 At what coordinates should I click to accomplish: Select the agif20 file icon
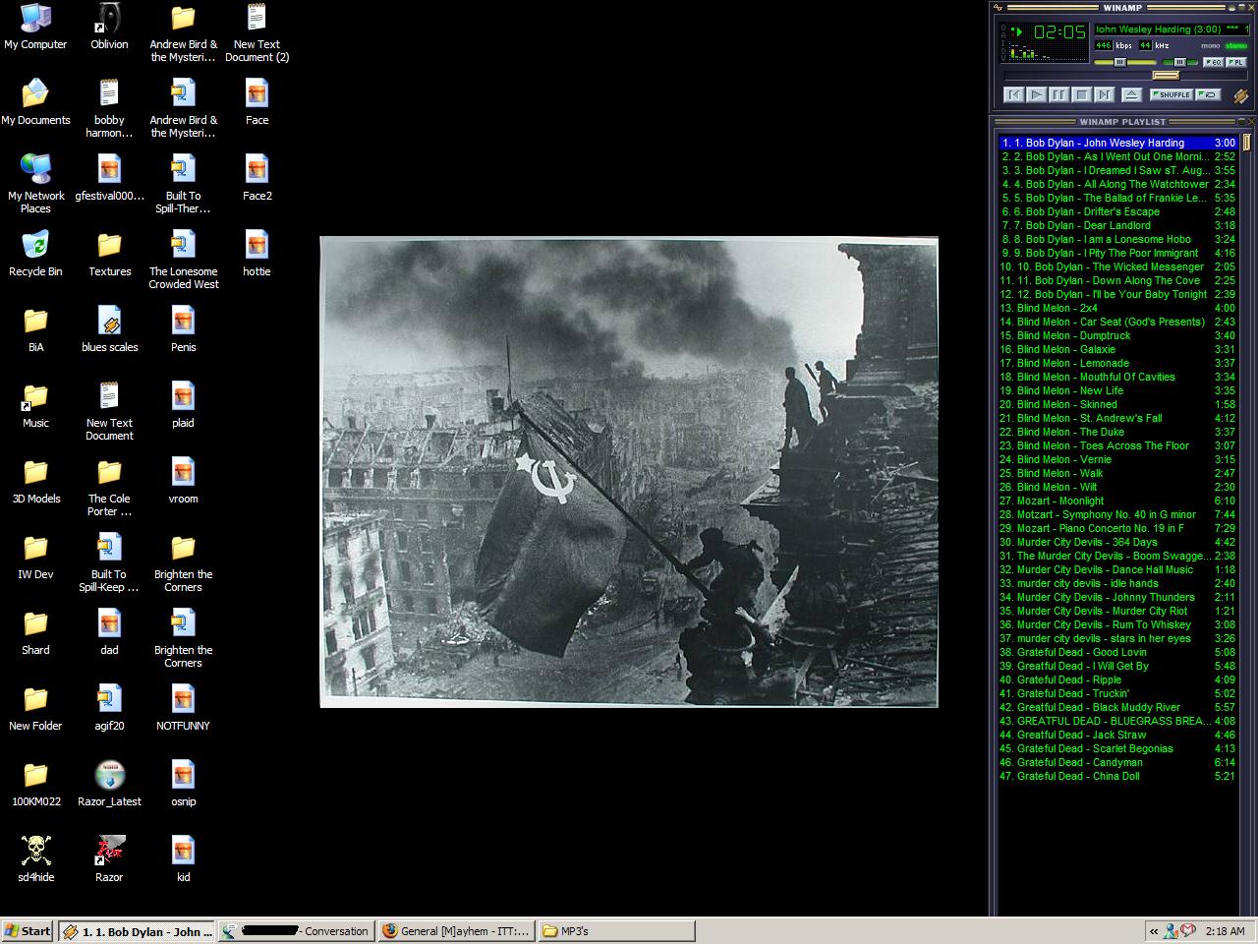[109, 708]
